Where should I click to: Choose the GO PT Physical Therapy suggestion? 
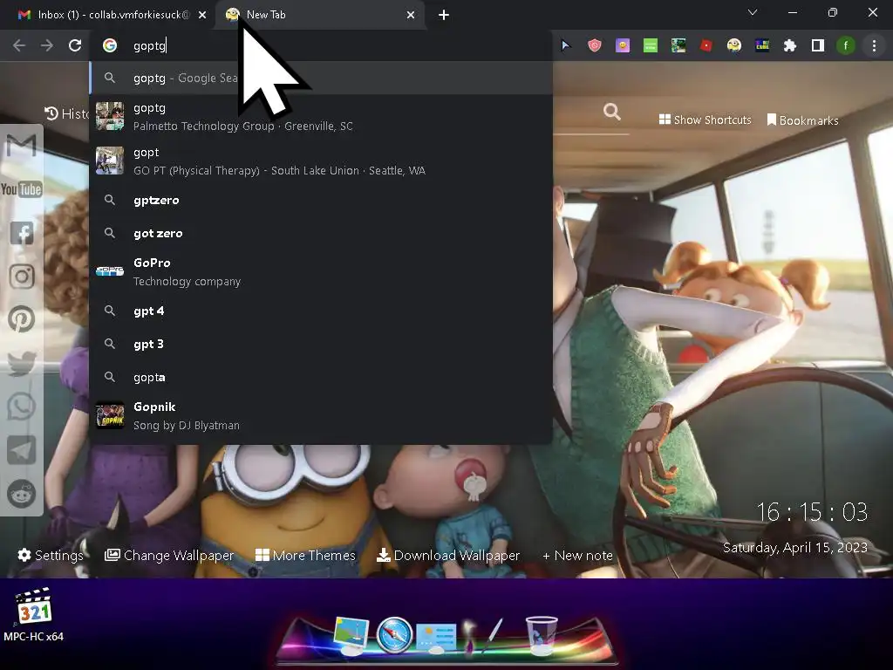(321, 161)
